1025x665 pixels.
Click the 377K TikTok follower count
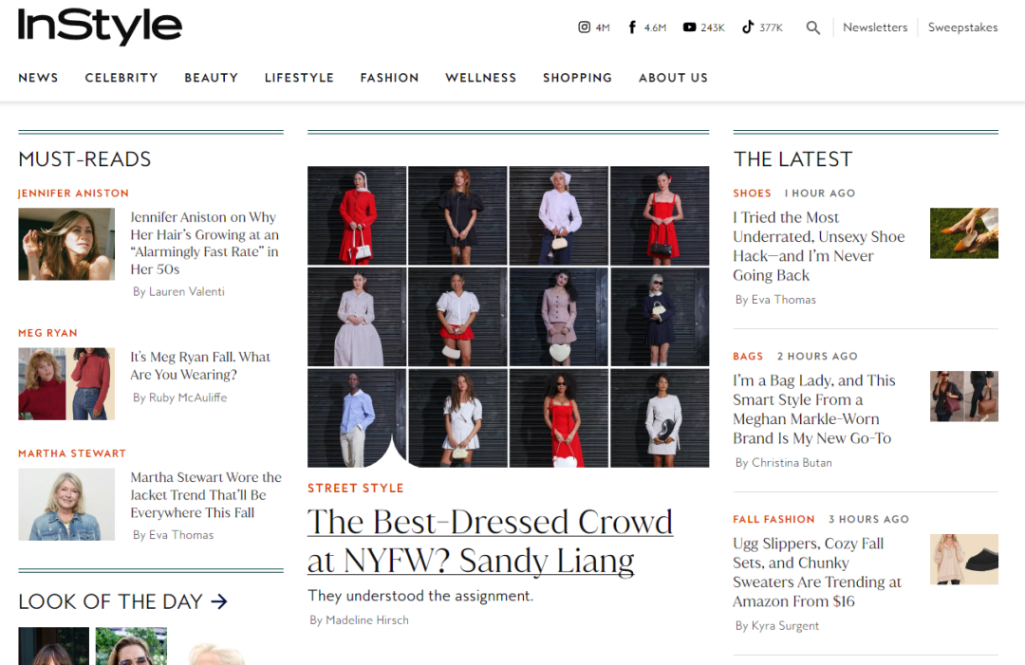(772, 28)
